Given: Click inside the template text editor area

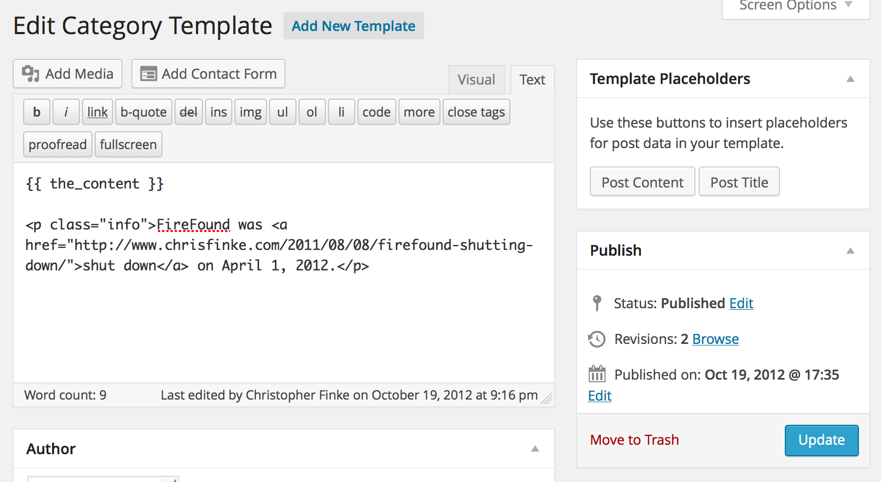Looking at the screenshot, I should click(x=284, y=273).
